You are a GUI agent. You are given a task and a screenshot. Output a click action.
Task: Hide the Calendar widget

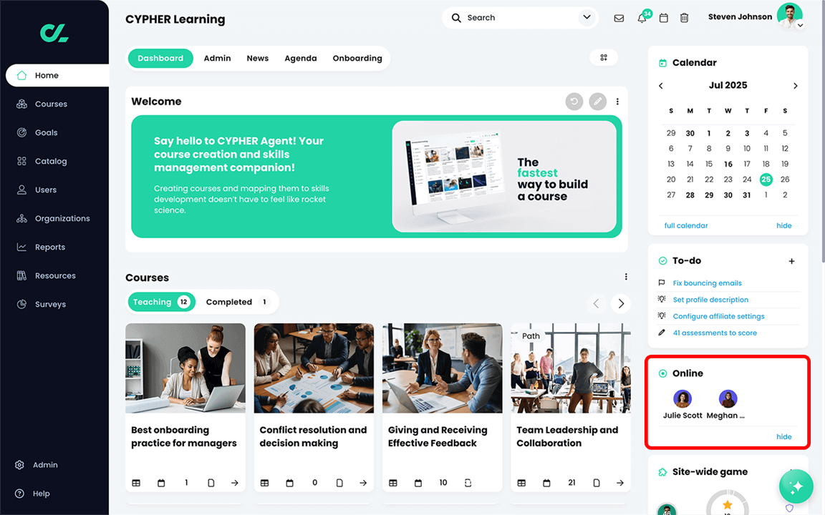tap(783, 226)
